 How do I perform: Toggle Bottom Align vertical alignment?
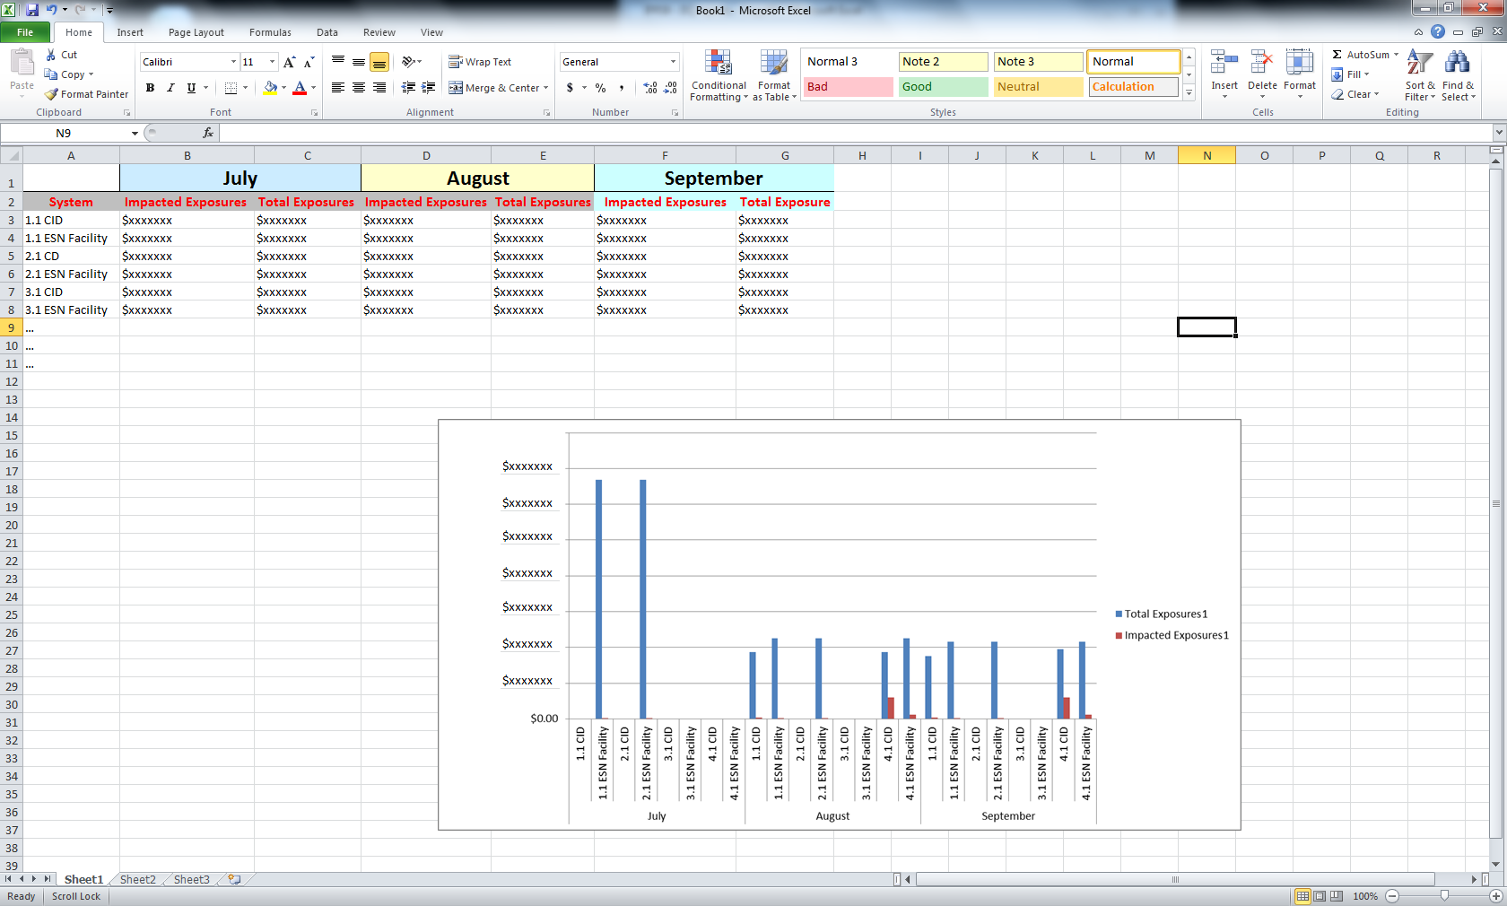(x=379, y=62)
